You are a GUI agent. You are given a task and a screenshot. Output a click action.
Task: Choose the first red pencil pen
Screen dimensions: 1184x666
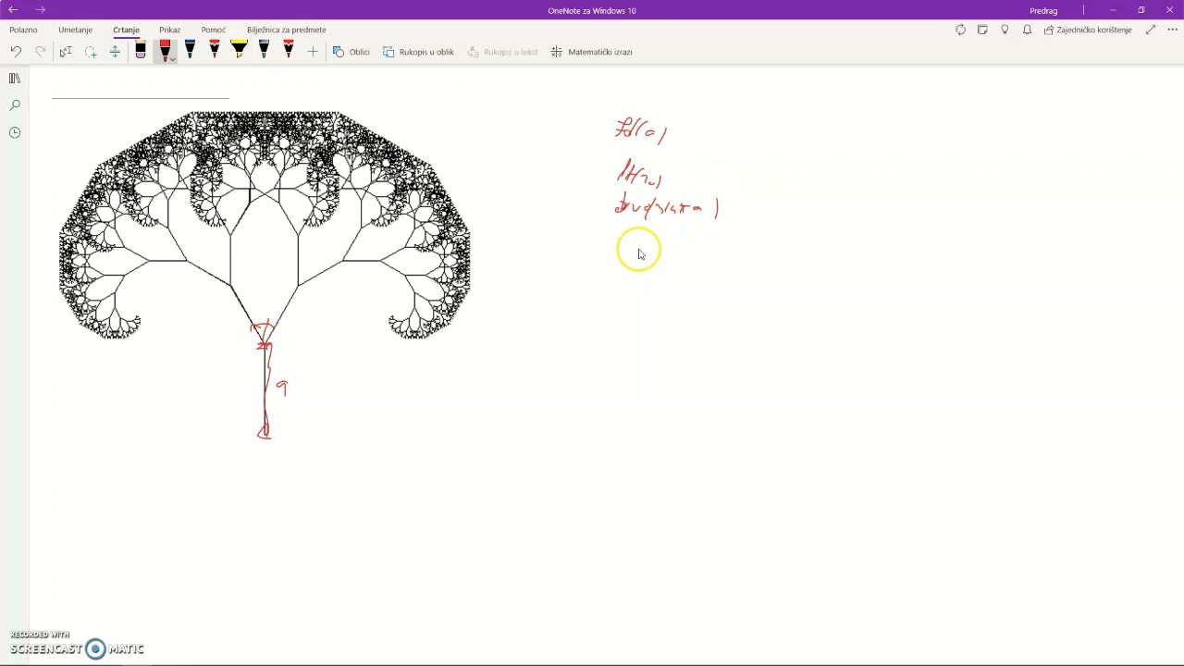click(215, 51)
